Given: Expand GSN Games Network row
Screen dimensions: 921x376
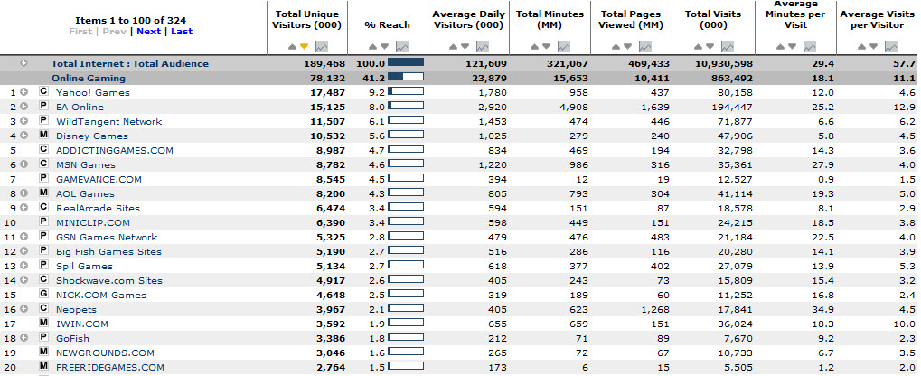Looking at the screenshot, I should click(24, 237).
